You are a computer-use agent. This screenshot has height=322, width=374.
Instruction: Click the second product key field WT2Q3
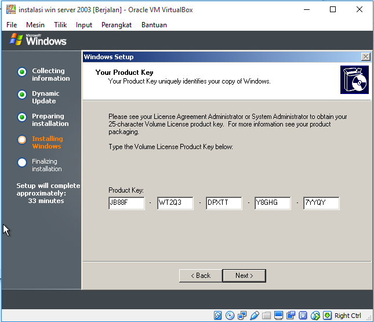point(175,203)
